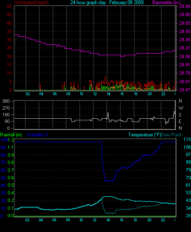Click the 360 wind direction axis label
This screenshot has height=232, width=191.
6,101
